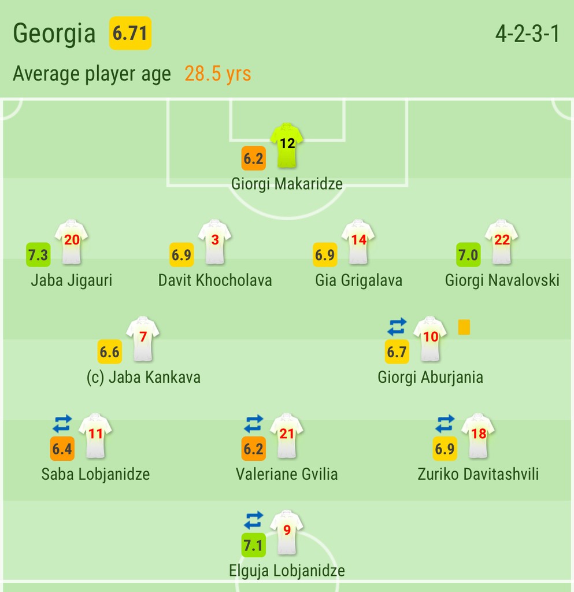Open the Valeriane Gvilia player name
This screenshot has width=574, height=592.
(287, 474)
